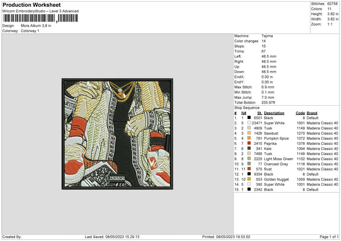
Task: Click 'Wilcom EmbroideryStudio – Level 3 Advanced' text
Action: tap(40, 11)
